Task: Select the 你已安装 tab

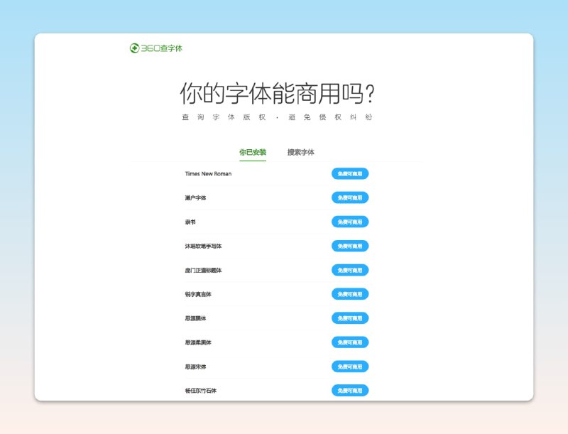Action: (252, 152)
